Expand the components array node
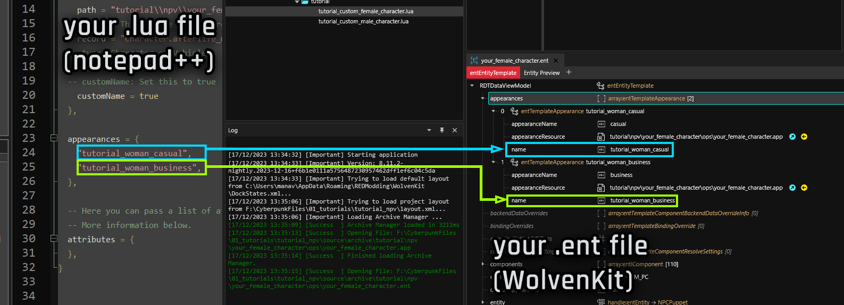The height and width of the screenshot is (305, 844). coord(483,264)
